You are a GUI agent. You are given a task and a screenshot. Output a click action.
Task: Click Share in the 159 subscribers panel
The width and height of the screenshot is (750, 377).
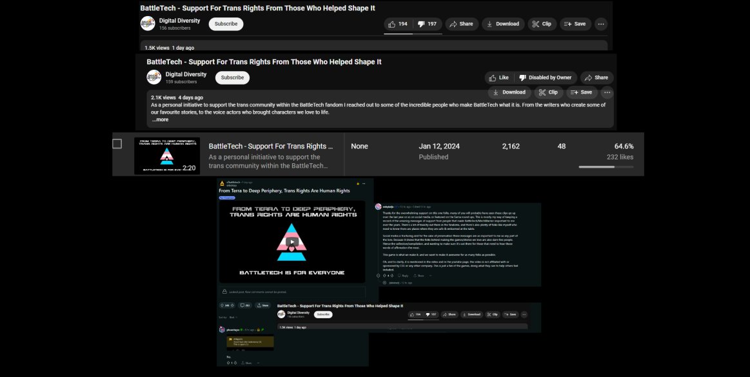[597, 77]
